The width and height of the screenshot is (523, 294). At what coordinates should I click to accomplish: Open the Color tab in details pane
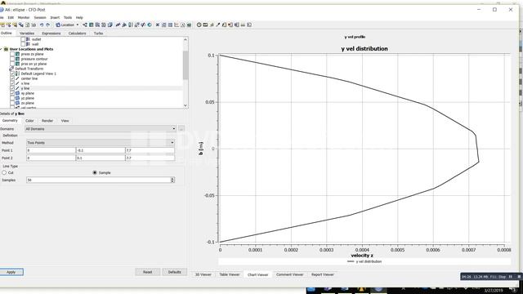point(29,121)
